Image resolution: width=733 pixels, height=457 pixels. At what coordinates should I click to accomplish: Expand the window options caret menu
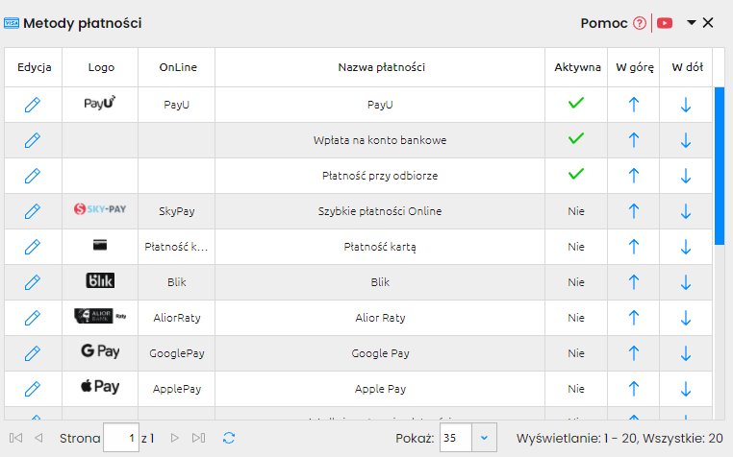coord(691,23)
